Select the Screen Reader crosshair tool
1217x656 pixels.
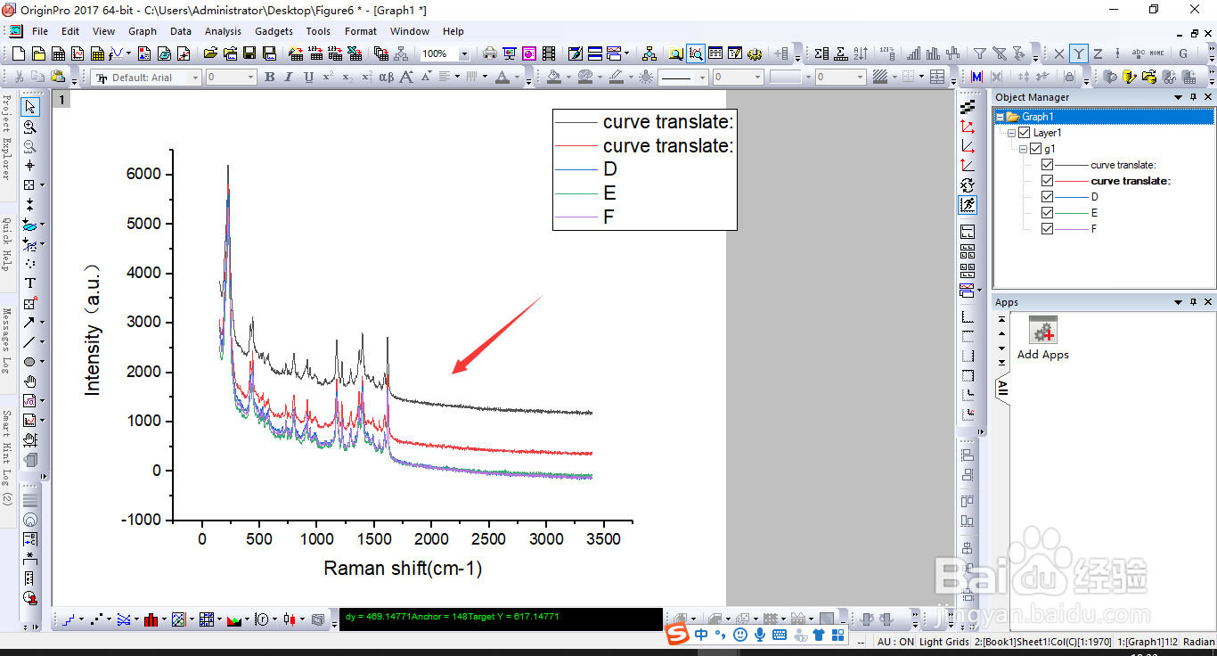(30, 165)
